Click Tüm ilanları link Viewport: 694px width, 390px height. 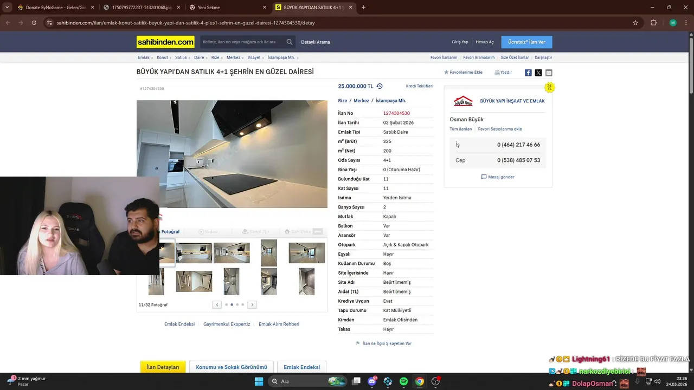click(461, 129)
